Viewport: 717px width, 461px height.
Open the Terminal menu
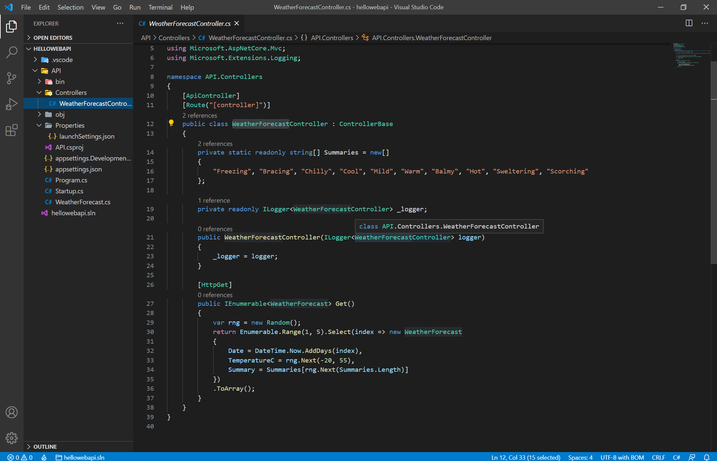[160, 7]
